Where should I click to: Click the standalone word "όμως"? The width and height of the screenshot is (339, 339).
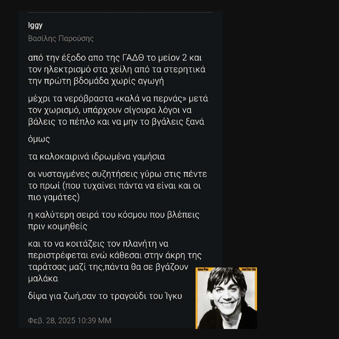click(39, 139)
